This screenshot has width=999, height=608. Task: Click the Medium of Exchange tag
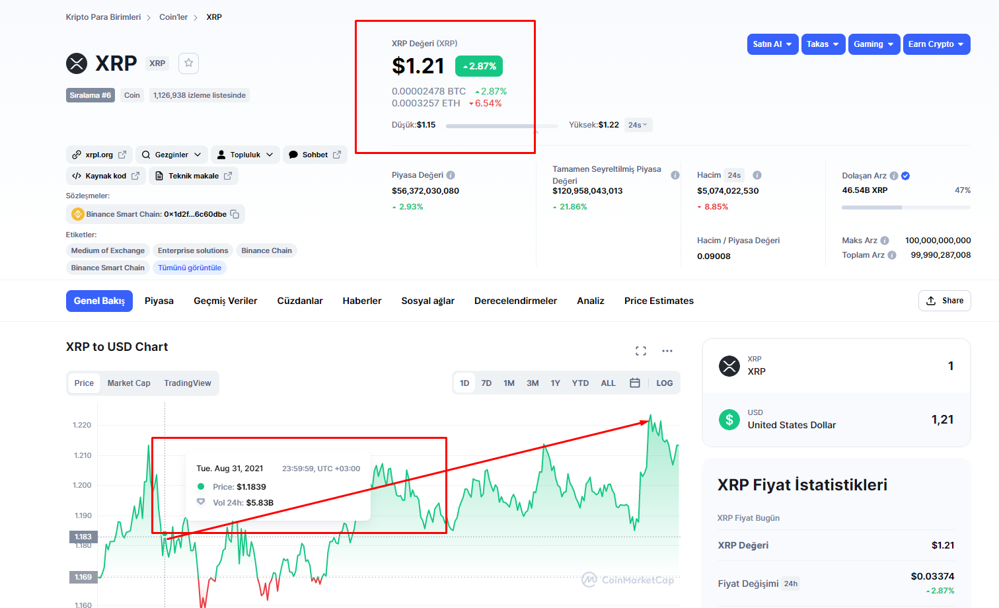pyautogui.click(x=108, y=250)
